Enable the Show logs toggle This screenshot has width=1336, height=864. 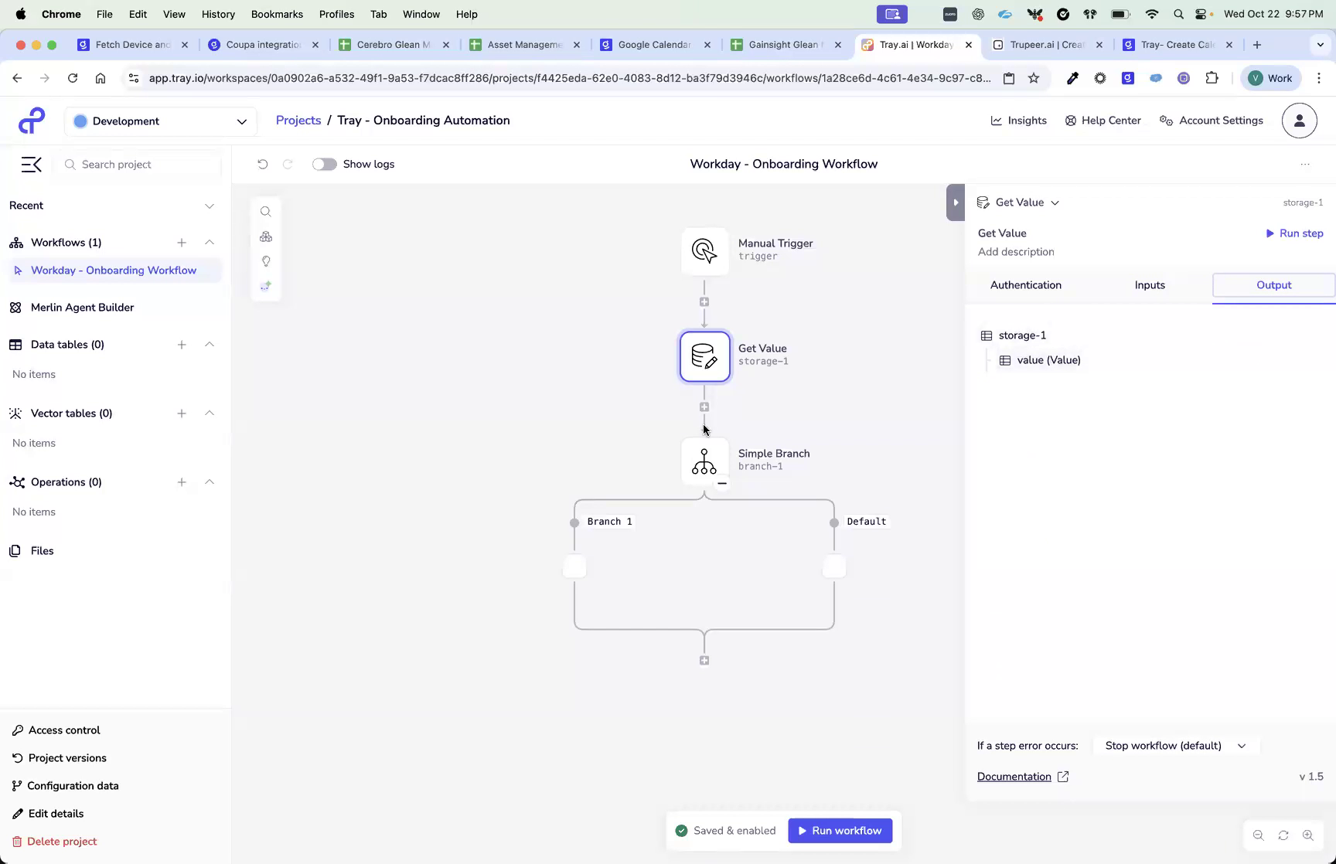point(324,164)
